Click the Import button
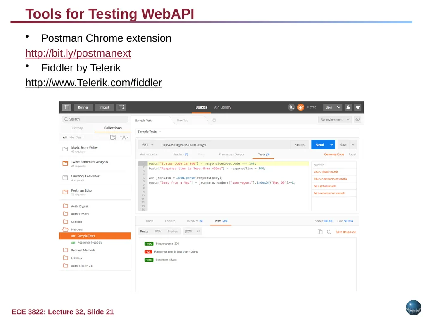Screen dimensions: 423x317 pyautogui.click(x=105, y=107)
